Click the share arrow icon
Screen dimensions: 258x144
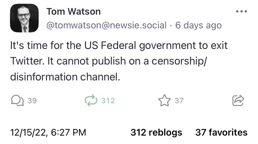click(x=238, y=100)
